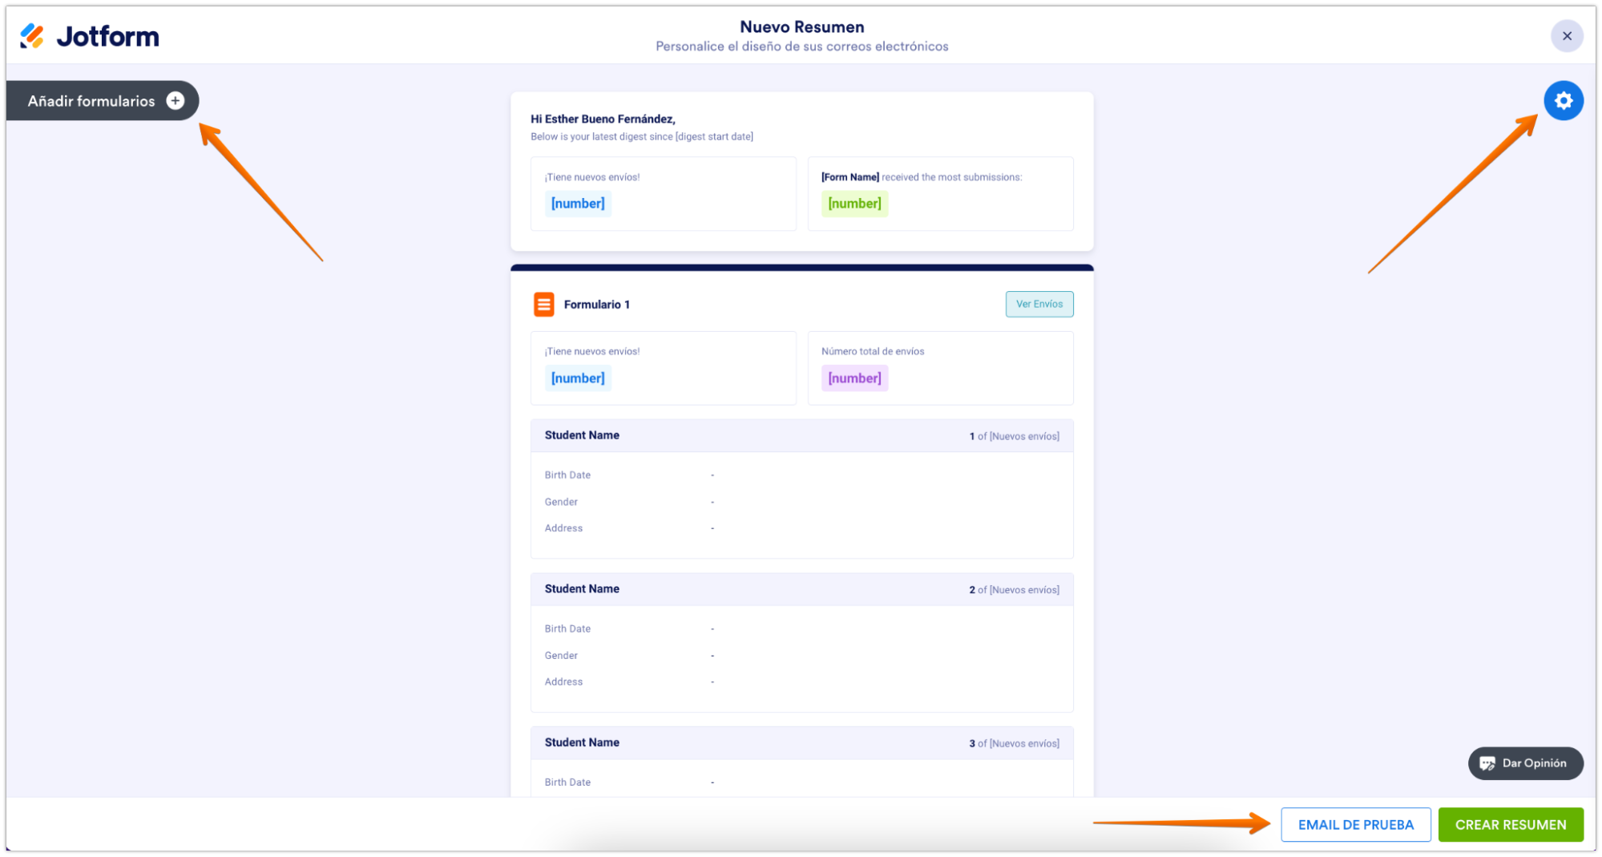Image resolution: width=1602 pixels, height=857 pixels.
Task: Click the Dar Opinión chat icon
Action: (x=1487, y=763)
